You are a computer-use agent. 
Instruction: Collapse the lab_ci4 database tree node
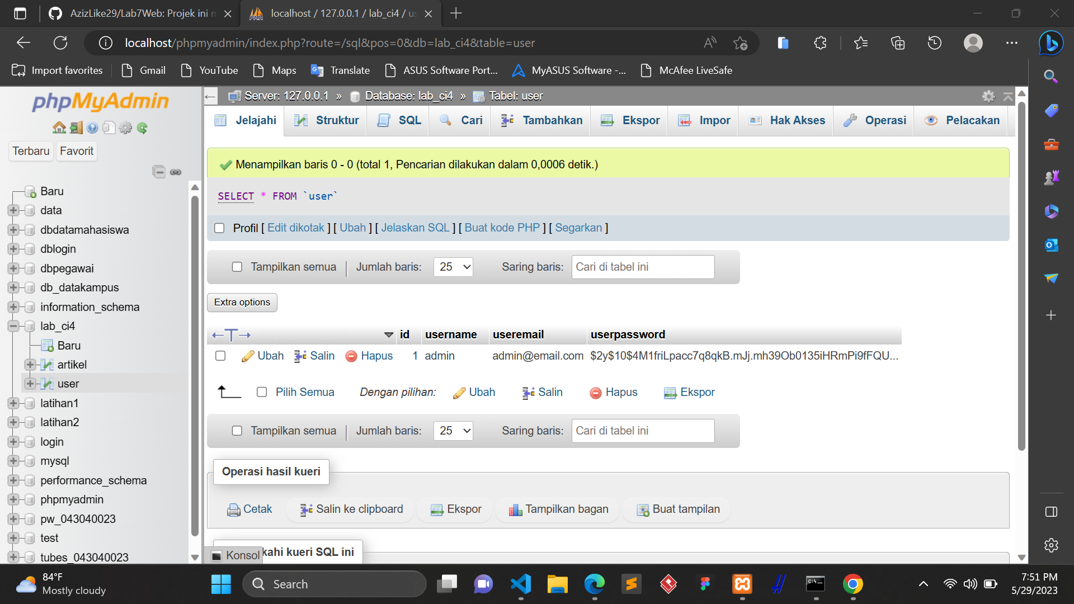coord(12,326)
